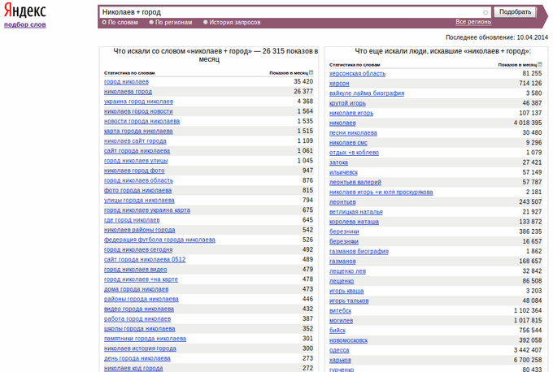Open 'николаев сайт города' link

135,141
